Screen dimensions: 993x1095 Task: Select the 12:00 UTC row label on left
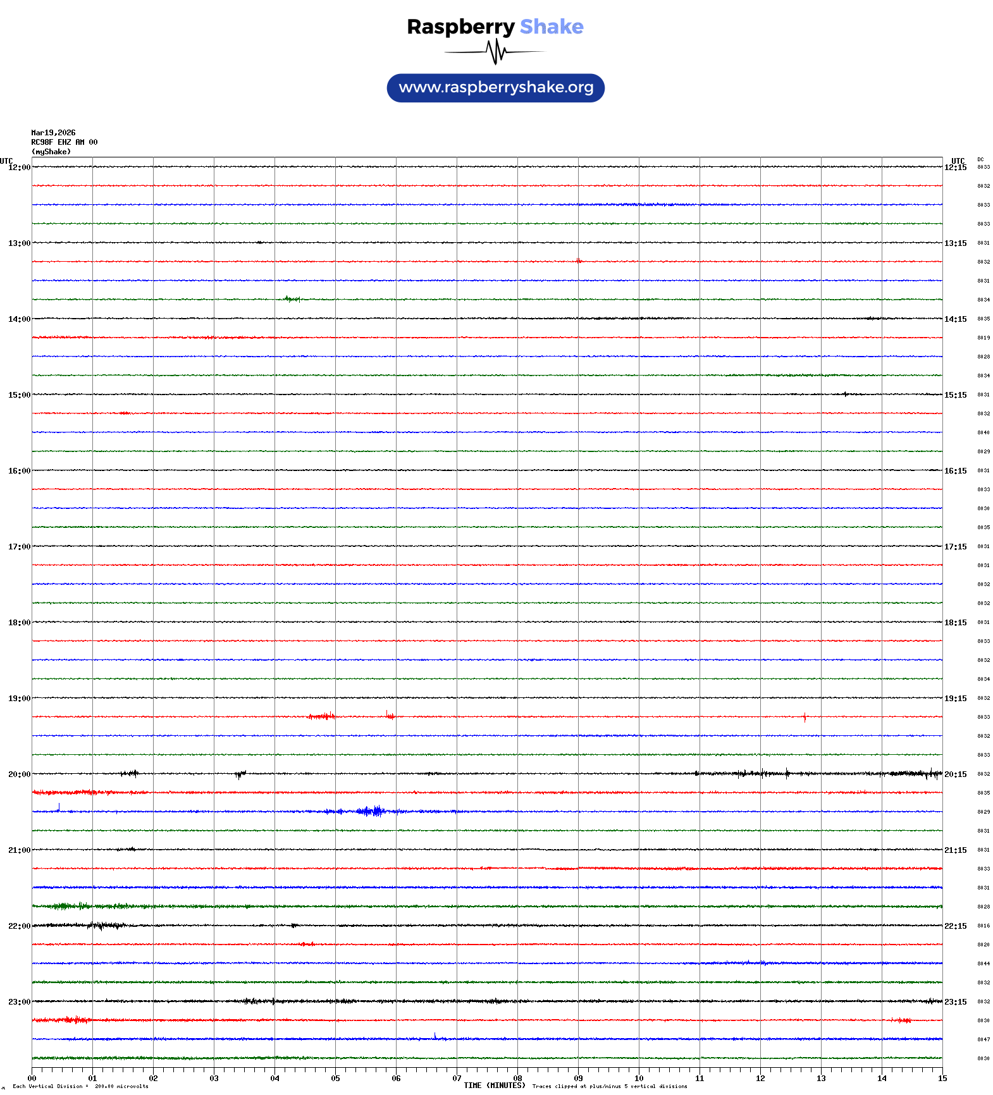click(x=19, y=168)
